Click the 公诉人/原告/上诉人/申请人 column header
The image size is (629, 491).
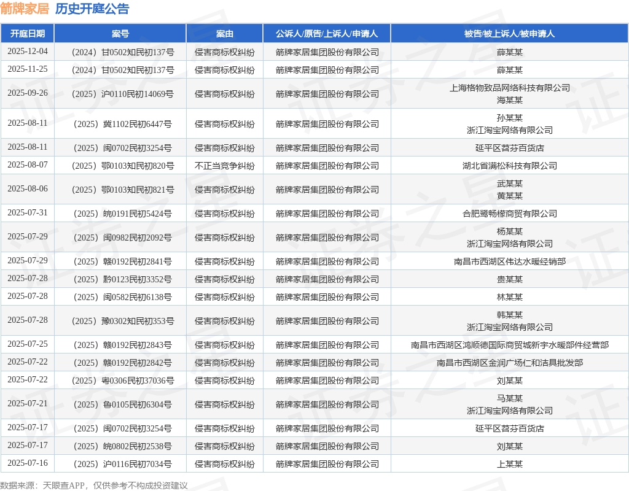(x=327, y=34)
